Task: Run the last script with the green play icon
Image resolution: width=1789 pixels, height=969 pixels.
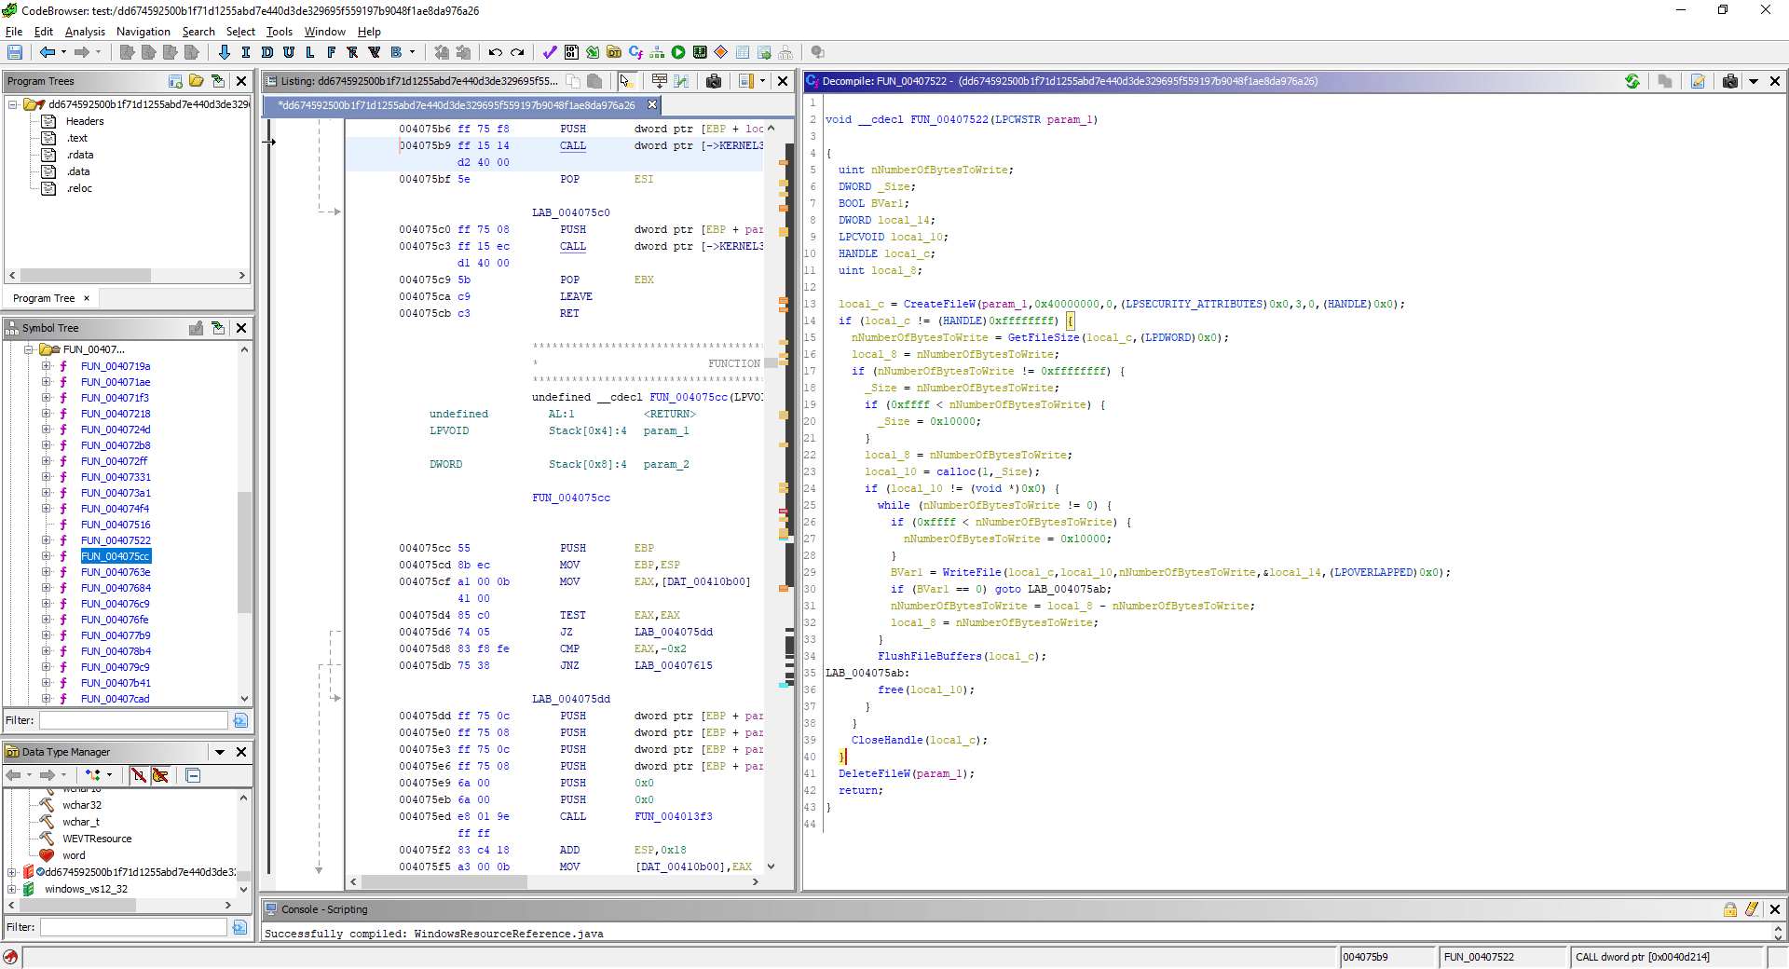Action: click(679, 52)
